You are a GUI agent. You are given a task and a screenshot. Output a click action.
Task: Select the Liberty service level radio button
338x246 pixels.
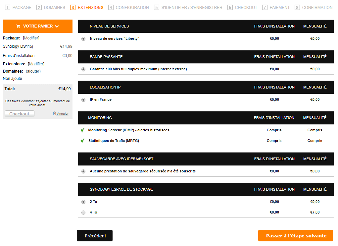point(83,39)
